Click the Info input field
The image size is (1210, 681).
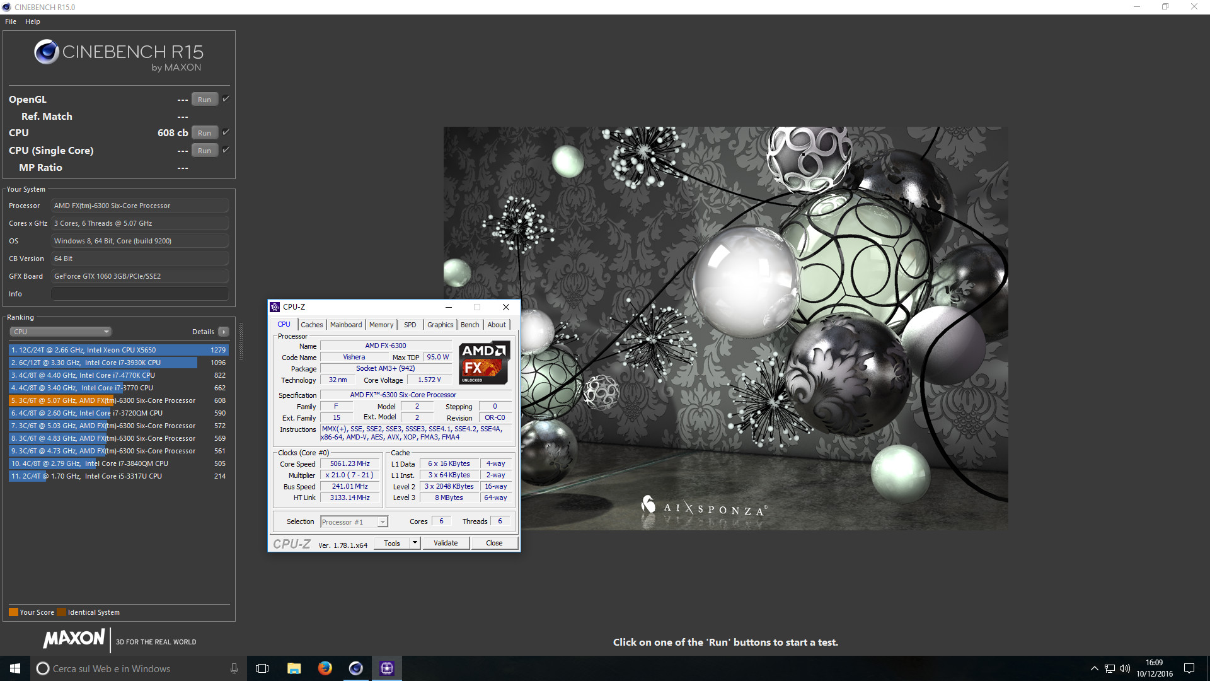[x=140, y=294]
